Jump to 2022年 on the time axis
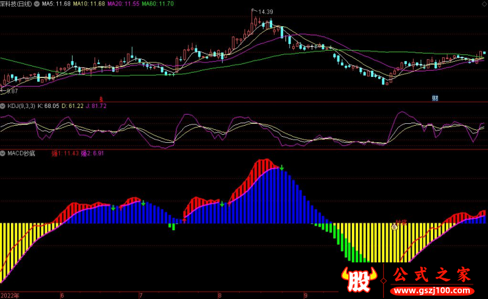The height and width of the screenshot is (299, 488). (x=10, y=295)
